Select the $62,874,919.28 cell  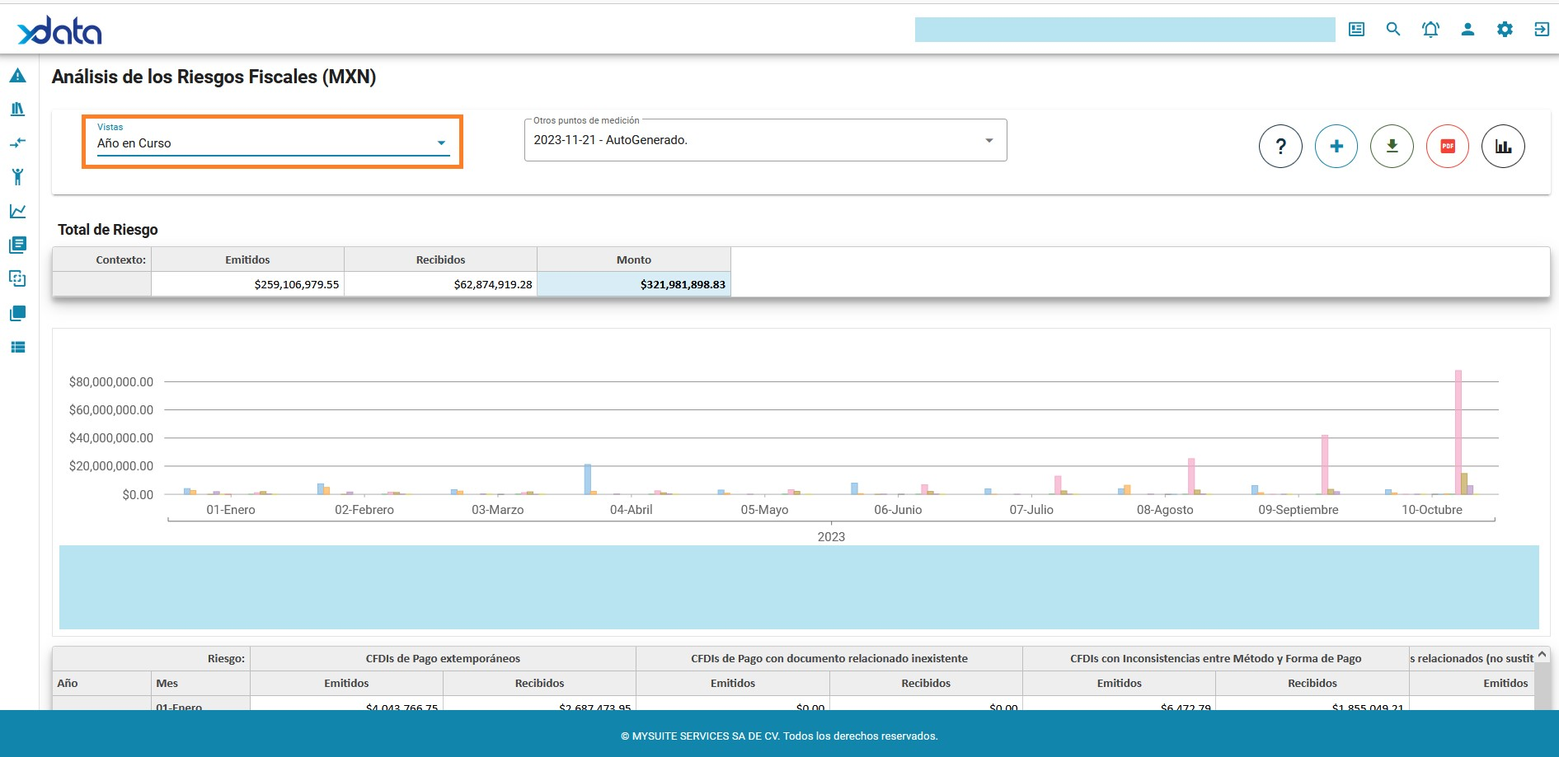[440, 284]
